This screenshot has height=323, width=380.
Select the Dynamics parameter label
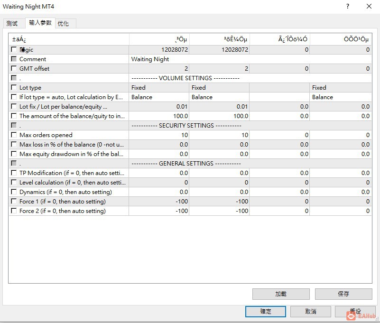pyautogui.click(x=65, y=192)
